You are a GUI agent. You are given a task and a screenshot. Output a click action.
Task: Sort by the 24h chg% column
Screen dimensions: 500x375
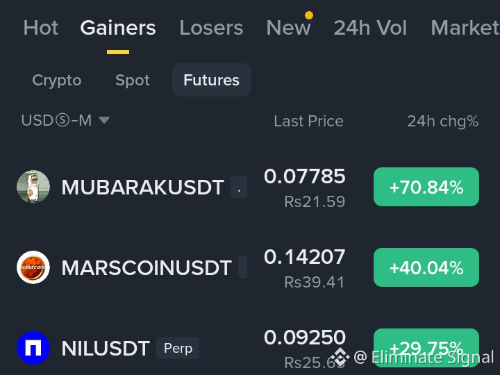(x=442, y=121)
